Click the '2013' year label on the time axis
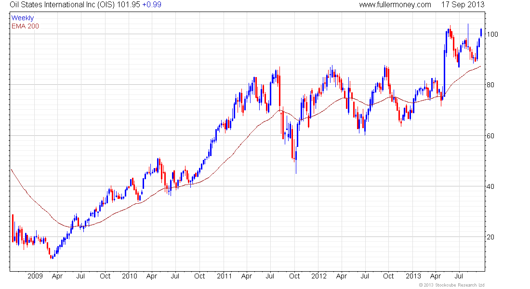 point(413,276)
